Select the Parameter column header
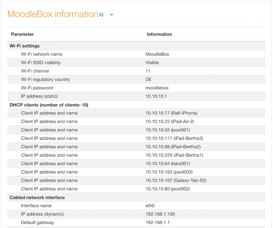The width and height of the screenshot is (273, 228). (x=22, y=34)
